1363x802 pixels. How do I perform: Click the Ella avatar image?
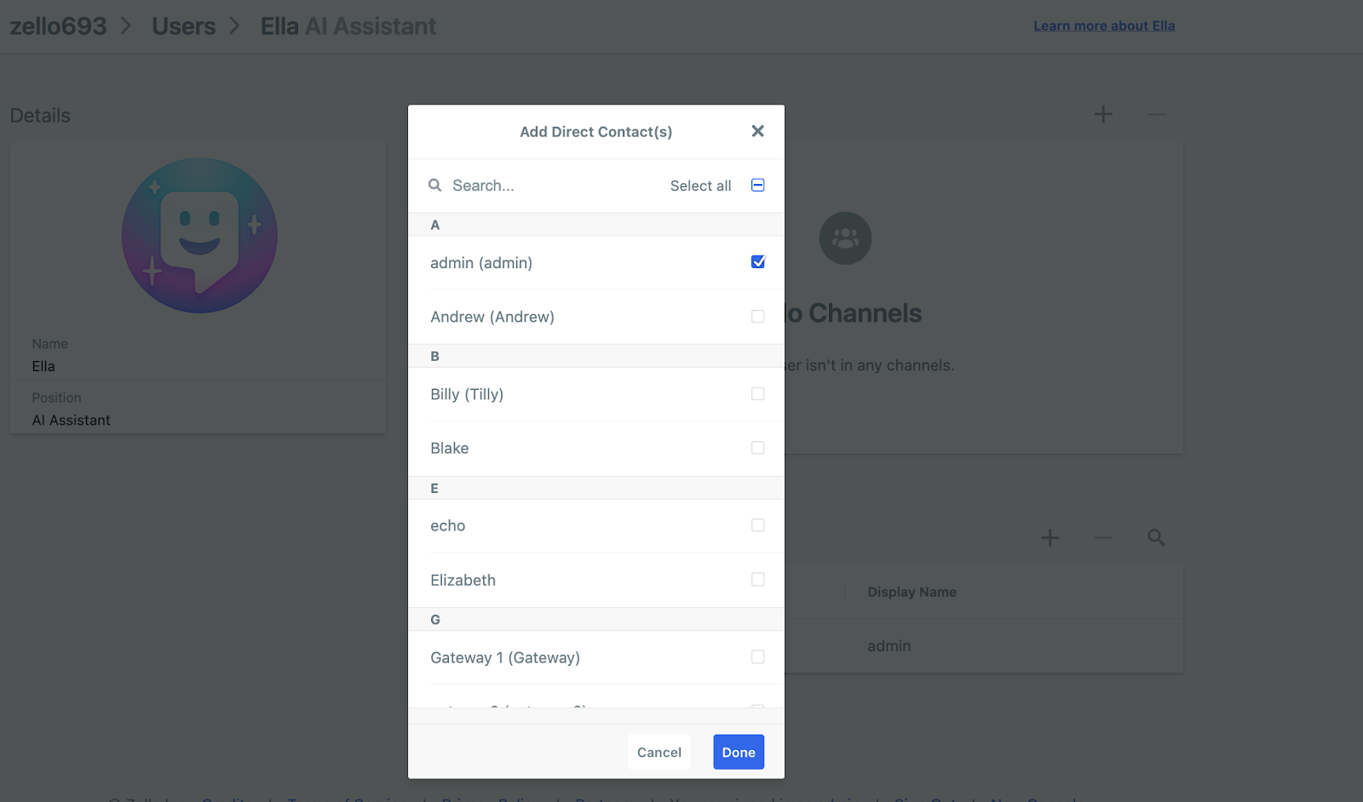(199, 235)
